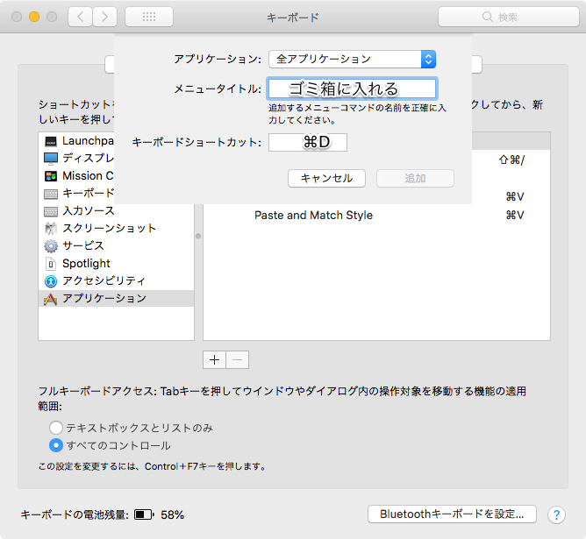586x539 pixels.
Task: Click the キーボード keyboard icon in the list
Action: [51, 194]
